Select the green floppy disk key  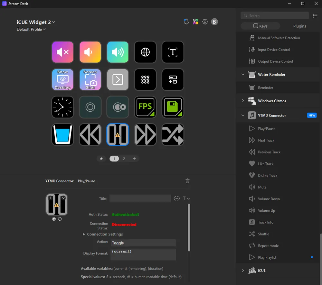[x=173, y=107]
